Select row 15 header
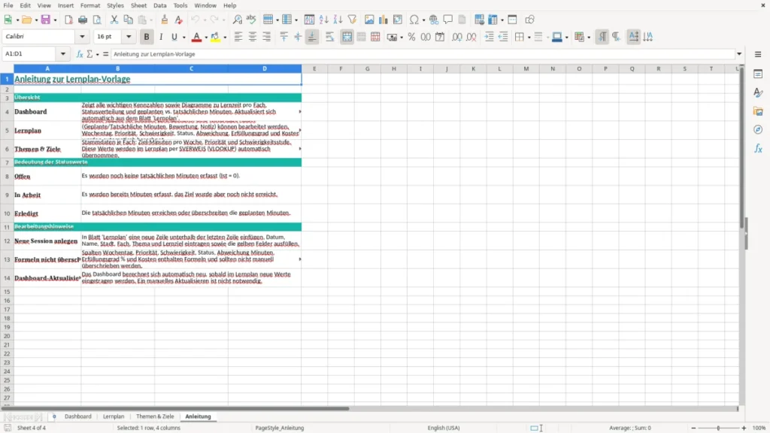 coord(7,292)
